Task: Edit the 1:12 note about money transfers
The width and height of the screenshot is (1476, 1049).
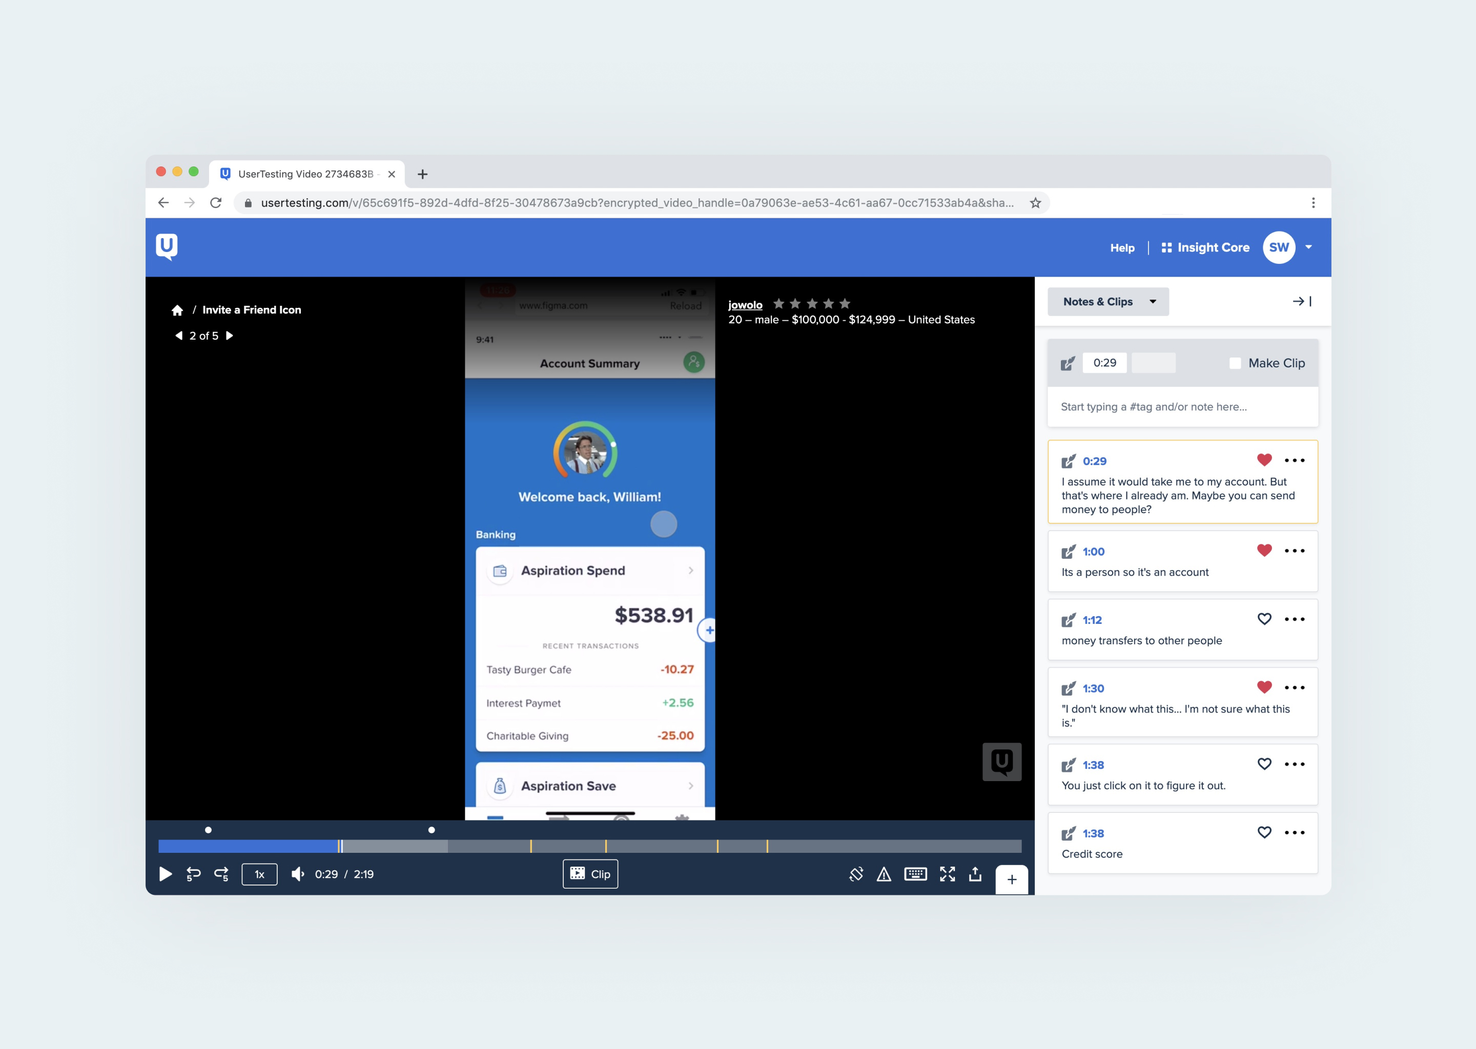Action: click(x=1068, y=620)
